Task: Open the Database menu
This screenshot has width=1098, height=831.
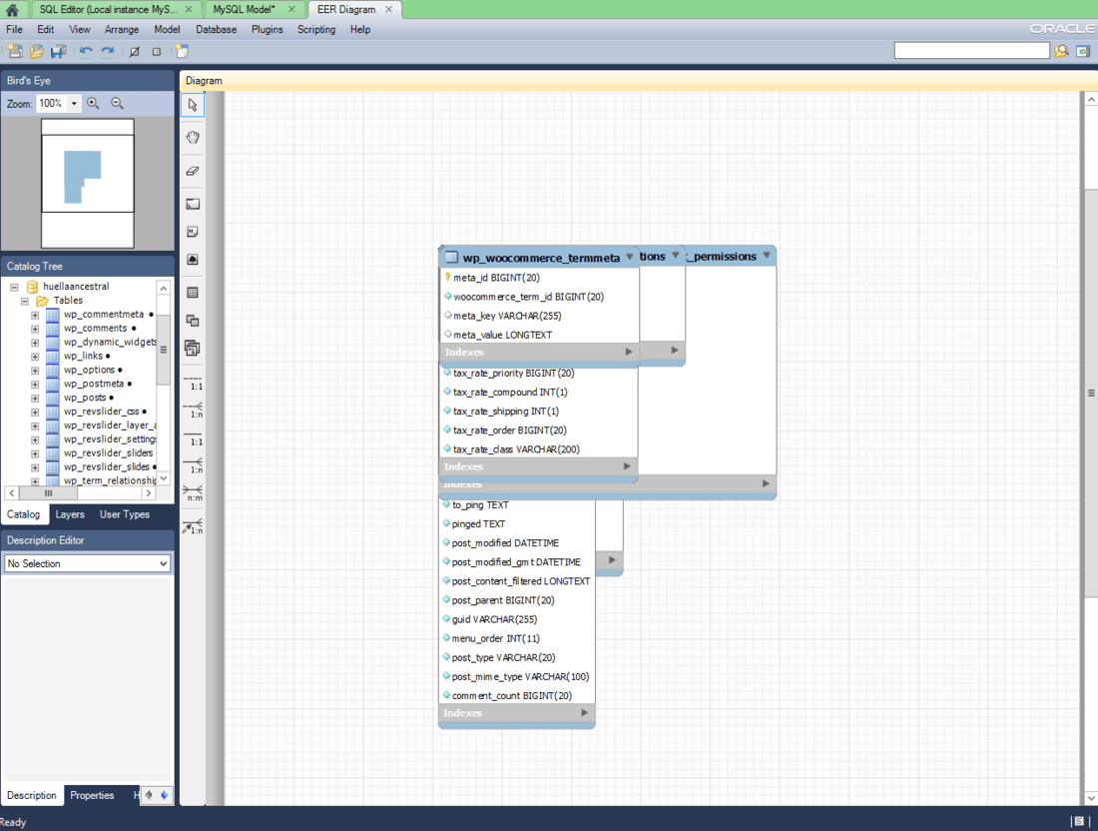Action: point(216,29)
